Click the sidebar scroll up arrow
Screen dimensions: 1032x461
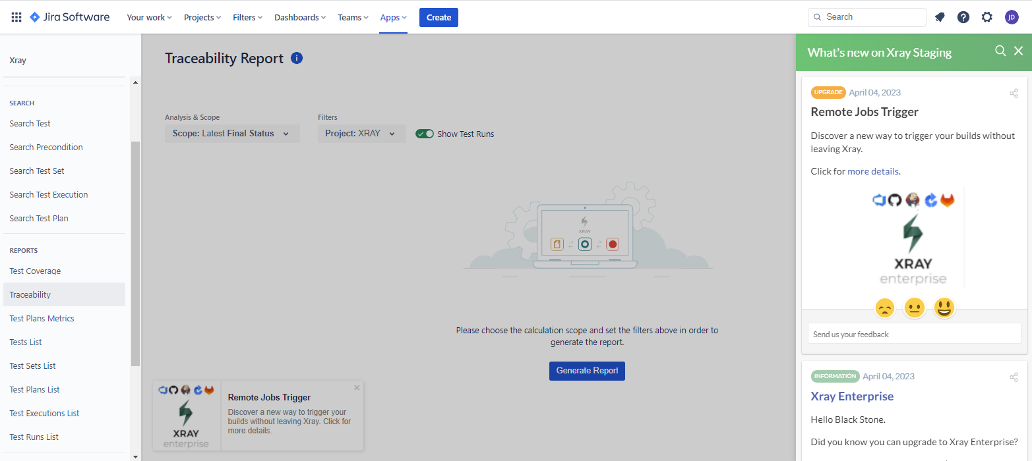click(x=136, y=82)
